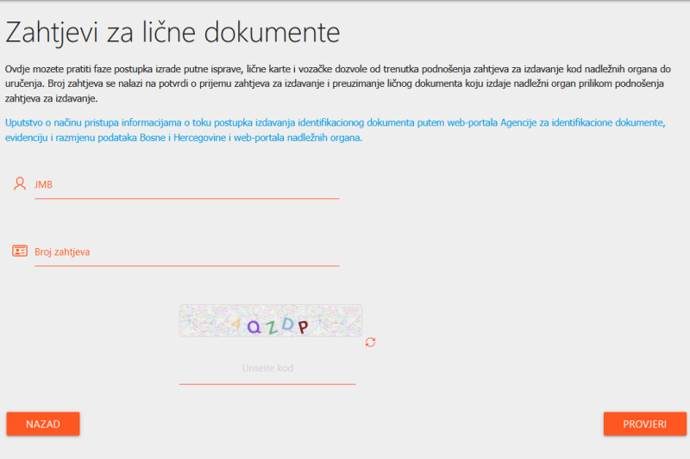690x459 pixels.
Task: Click the dark red letter P in captcha
Action: [303, 326]
